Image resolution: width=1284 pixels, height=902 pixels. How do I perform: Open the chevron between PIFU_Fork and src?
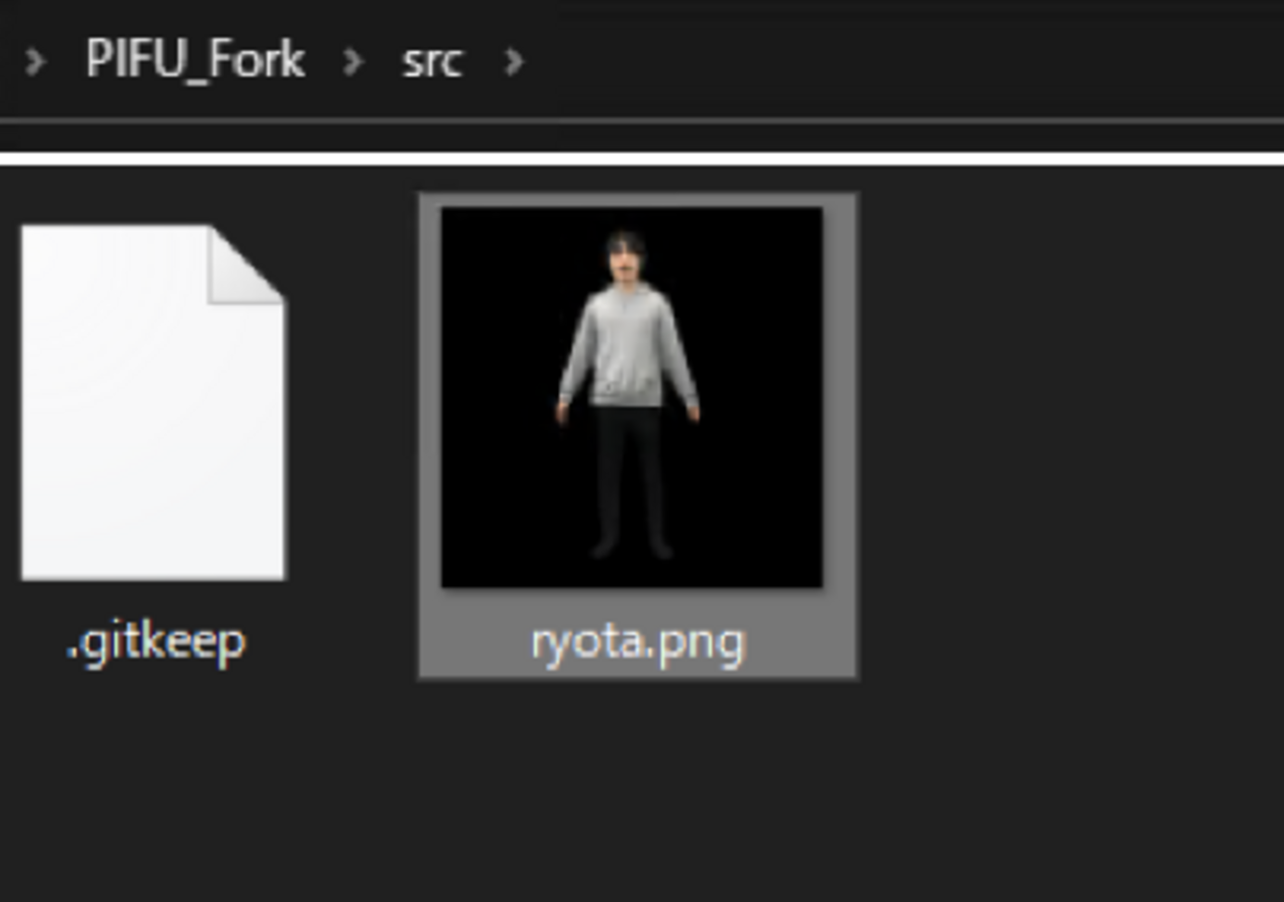353,62
